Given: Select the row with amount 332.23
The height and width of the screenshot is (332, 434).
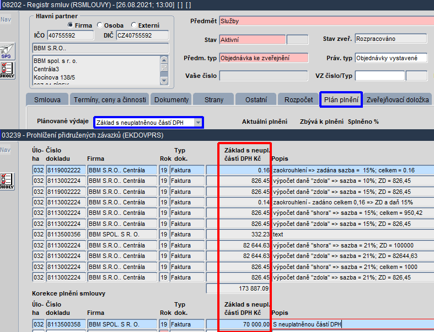Looking at the screenshot, I should coord(233,234).
